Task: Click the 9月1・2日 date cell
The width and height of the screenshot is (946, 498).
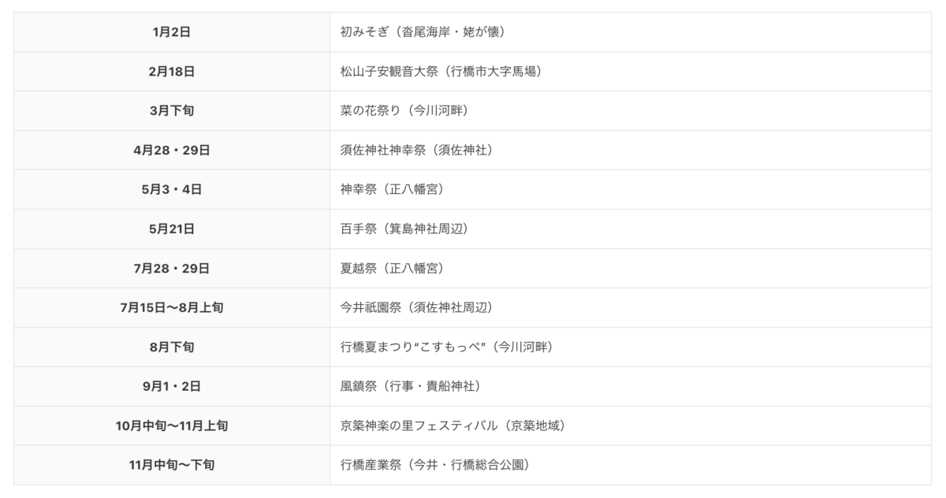Action: coord(172,387)
